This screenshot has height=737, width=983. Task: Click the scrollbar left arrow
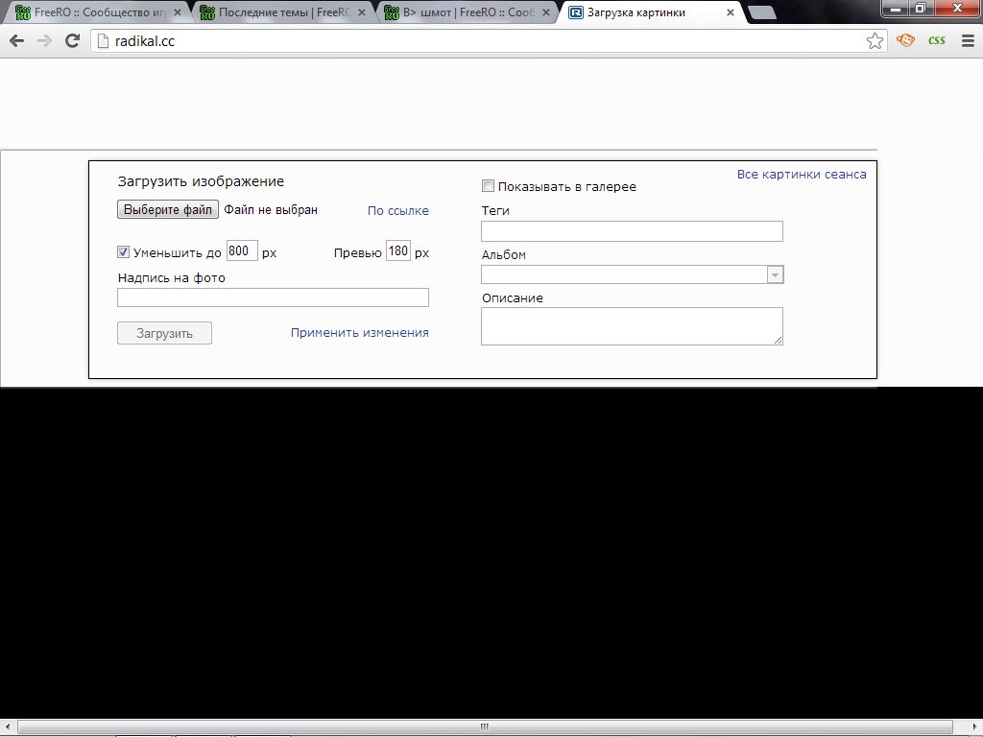[8, 726]
